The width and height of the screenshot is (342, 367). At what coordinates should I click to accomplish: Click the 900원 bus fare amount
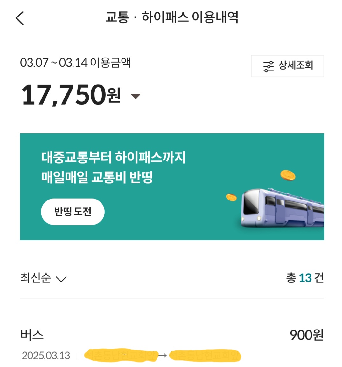306,335
